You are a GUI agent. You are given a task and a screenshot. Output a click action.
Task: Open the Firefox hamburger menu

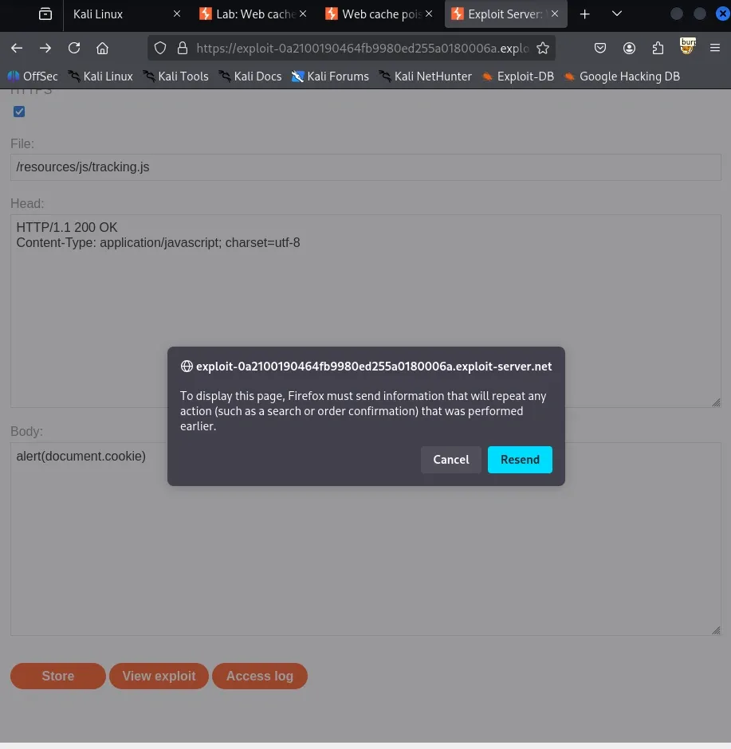click(x=715, y=48)
